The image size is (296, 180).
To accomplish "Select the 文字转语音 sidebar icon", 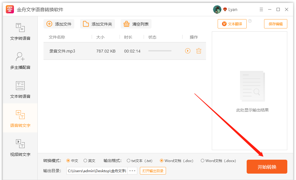I will (20, 31).
